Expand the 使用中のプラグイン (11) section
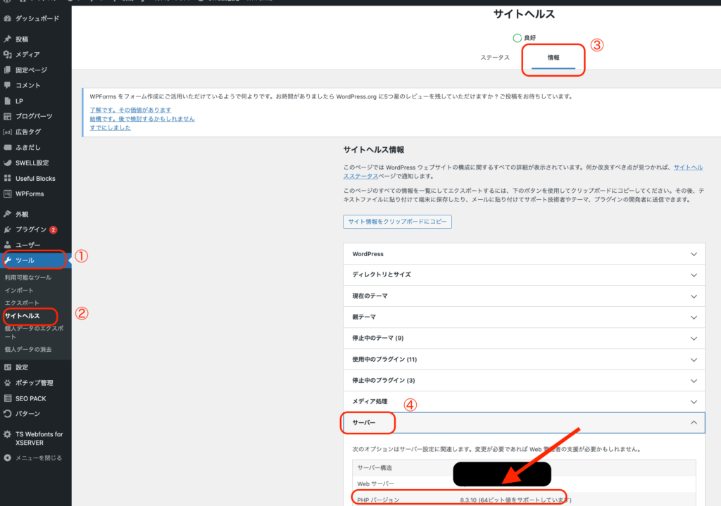 [522, 360]
